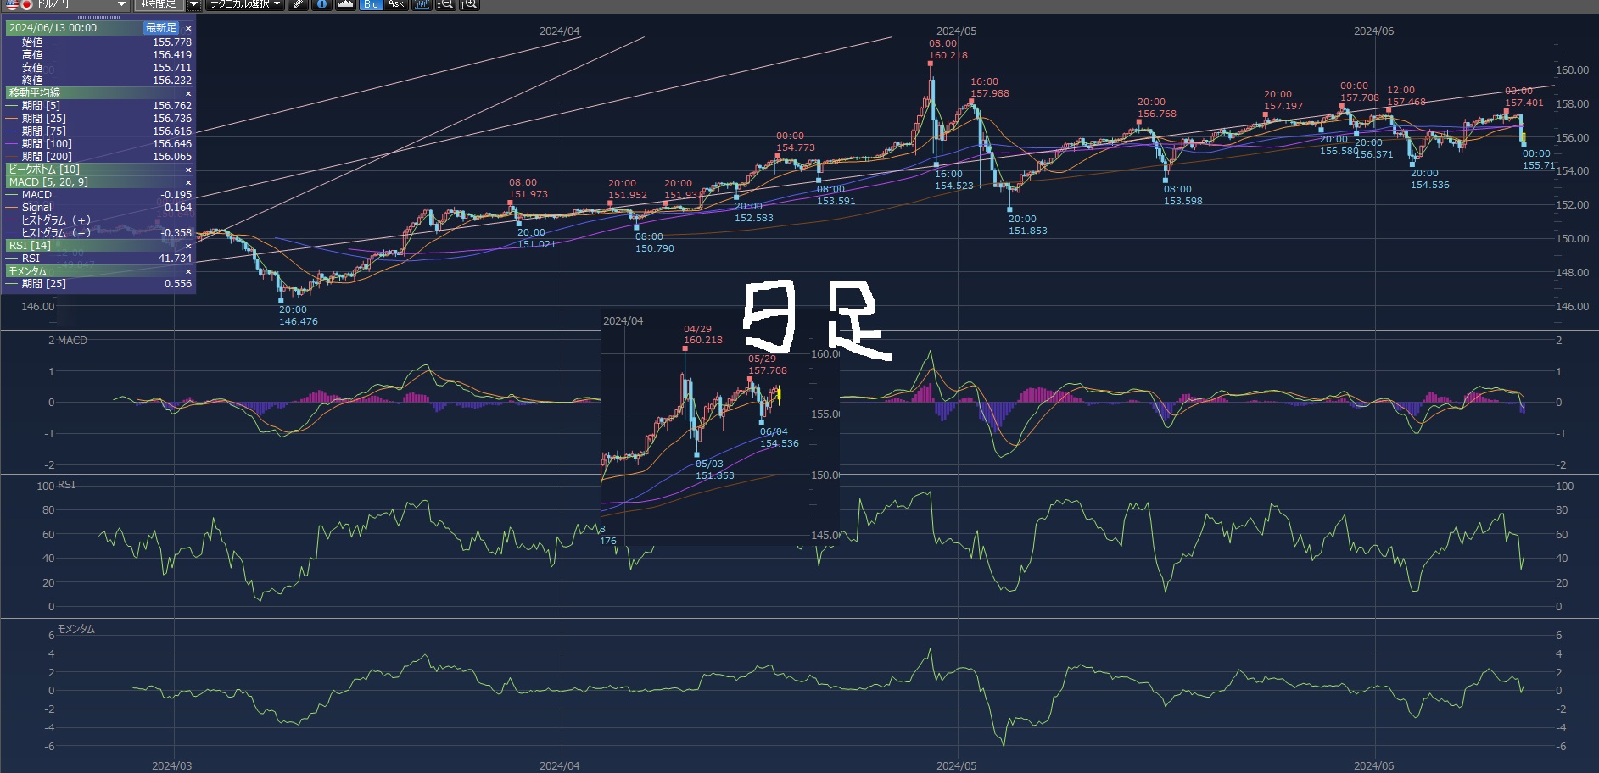Click the 2024/03 date label at bottom axis

pos(171,766)
